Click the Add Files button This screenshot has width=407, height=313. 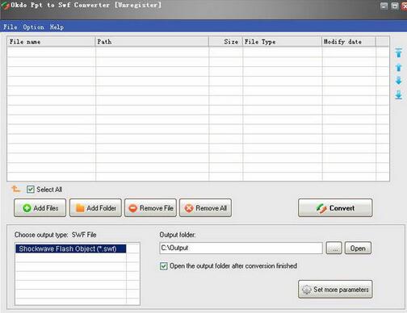point(40,208)
